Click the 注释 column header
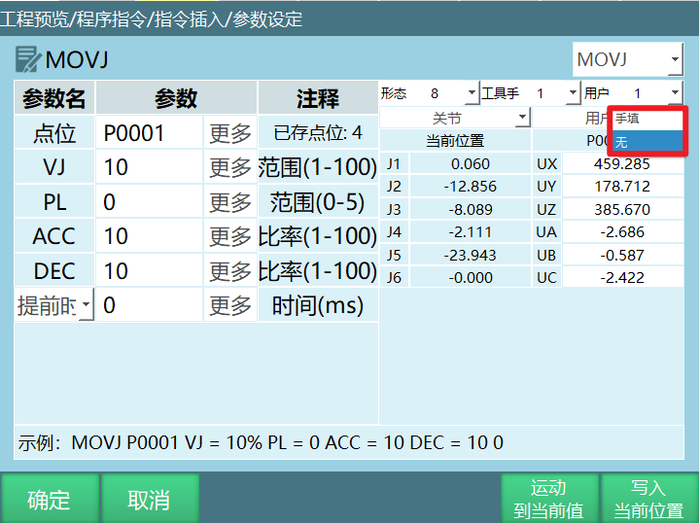Viewport: 700px width, 523px height. pos(318,98)
